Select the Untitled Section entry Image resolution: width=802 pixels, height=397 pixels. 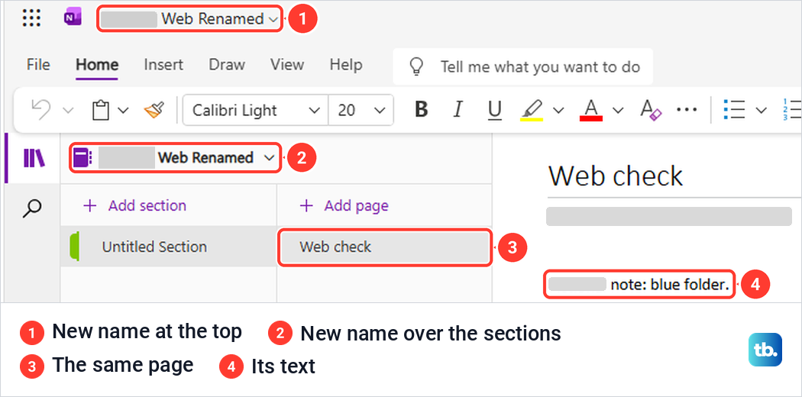point(169,247)
